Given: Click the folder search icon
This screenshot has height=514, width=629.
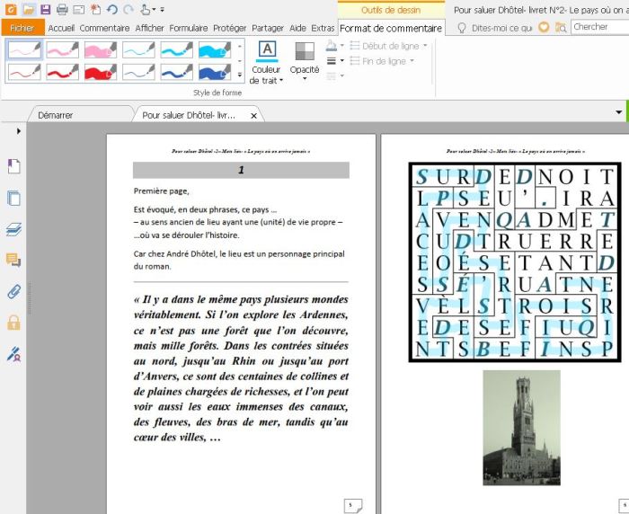Looking at the screenshot, I should point(561,27).
